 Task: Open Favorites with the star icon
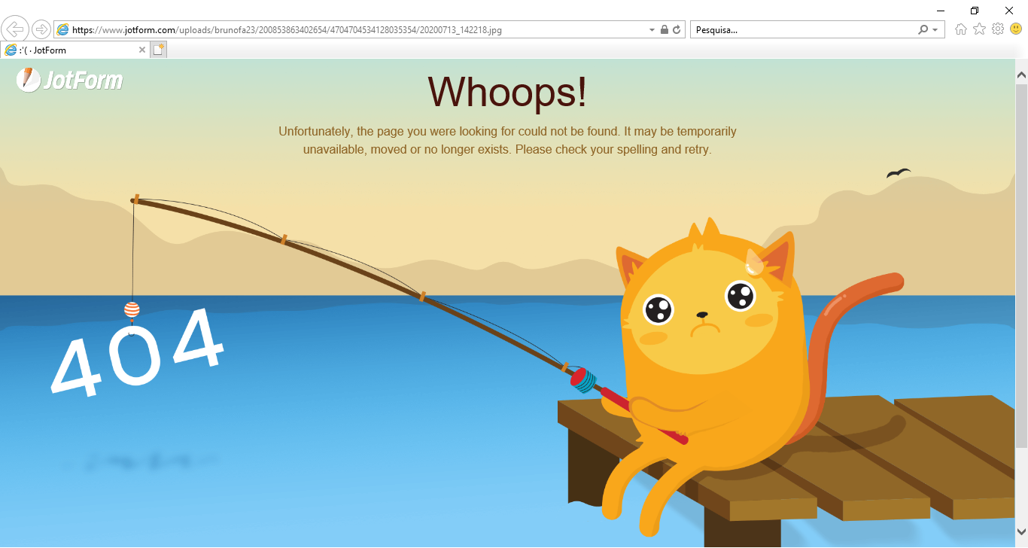(x=979, y=29)
